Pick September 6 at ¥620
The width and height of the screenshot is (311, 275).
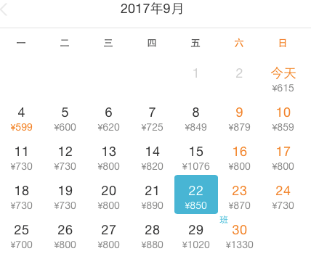pyautogui.click(x=108, y=119)
